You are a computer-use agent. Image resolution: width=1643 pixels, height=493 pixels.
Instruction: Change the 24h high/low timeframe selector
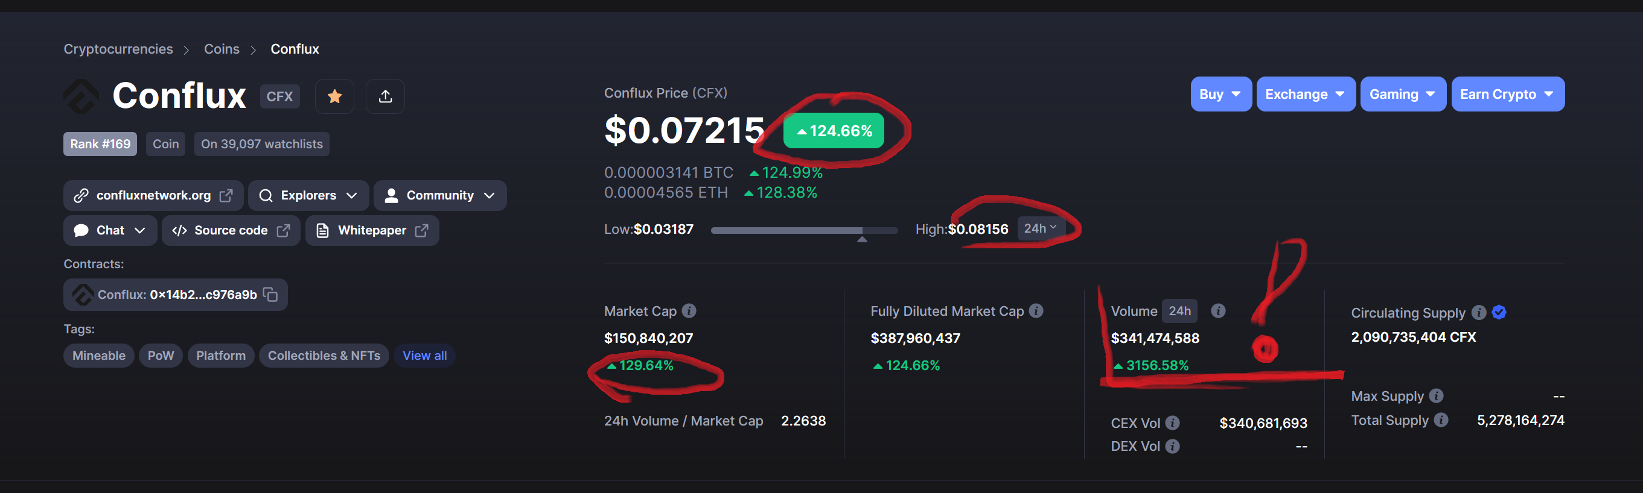click(1040, 228)
